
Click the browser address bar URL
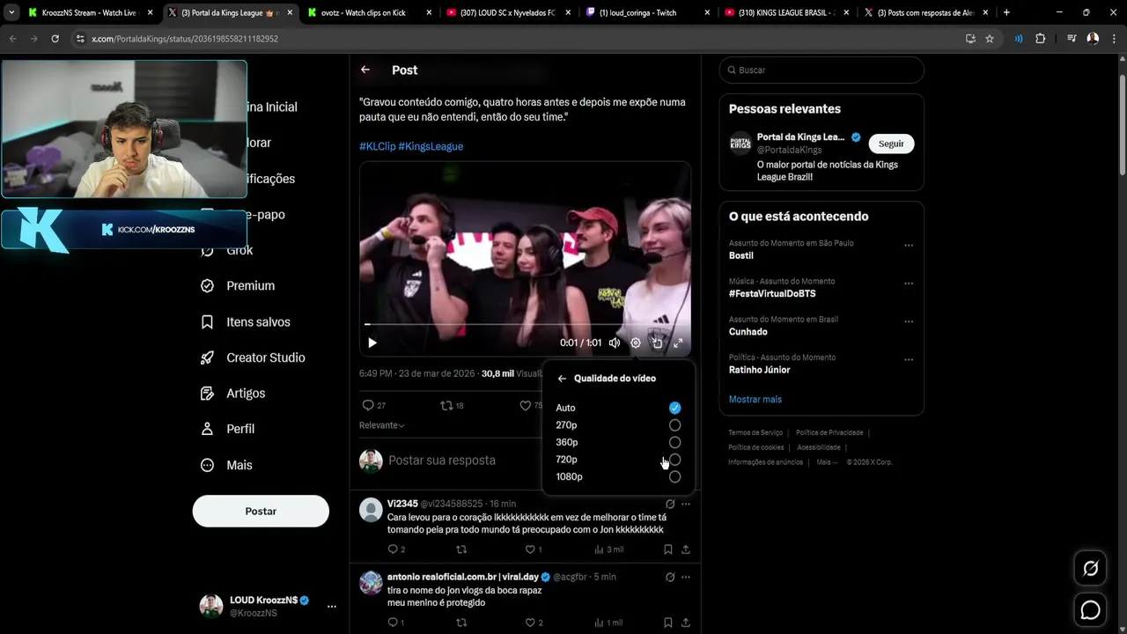click(x=185, y=39)
